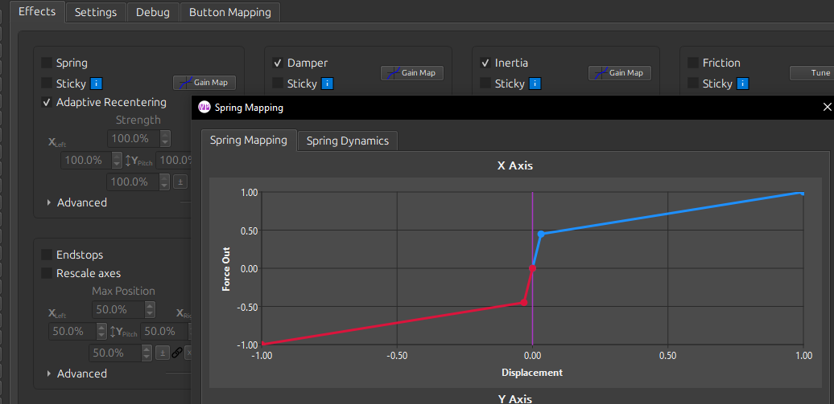Click the Strength field left of Y Pitch
The width and height of the screenshot is (834, 404).
tap(92, 160)
